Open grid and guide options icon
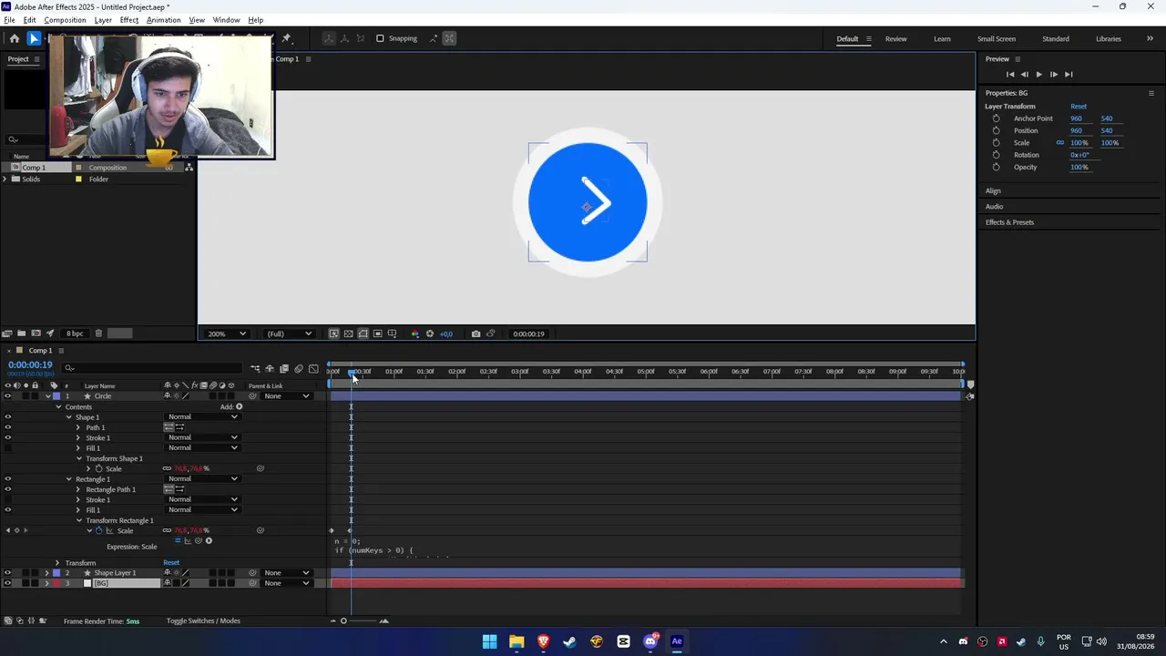Screen dimensions: 1166x656 [392, 333]
